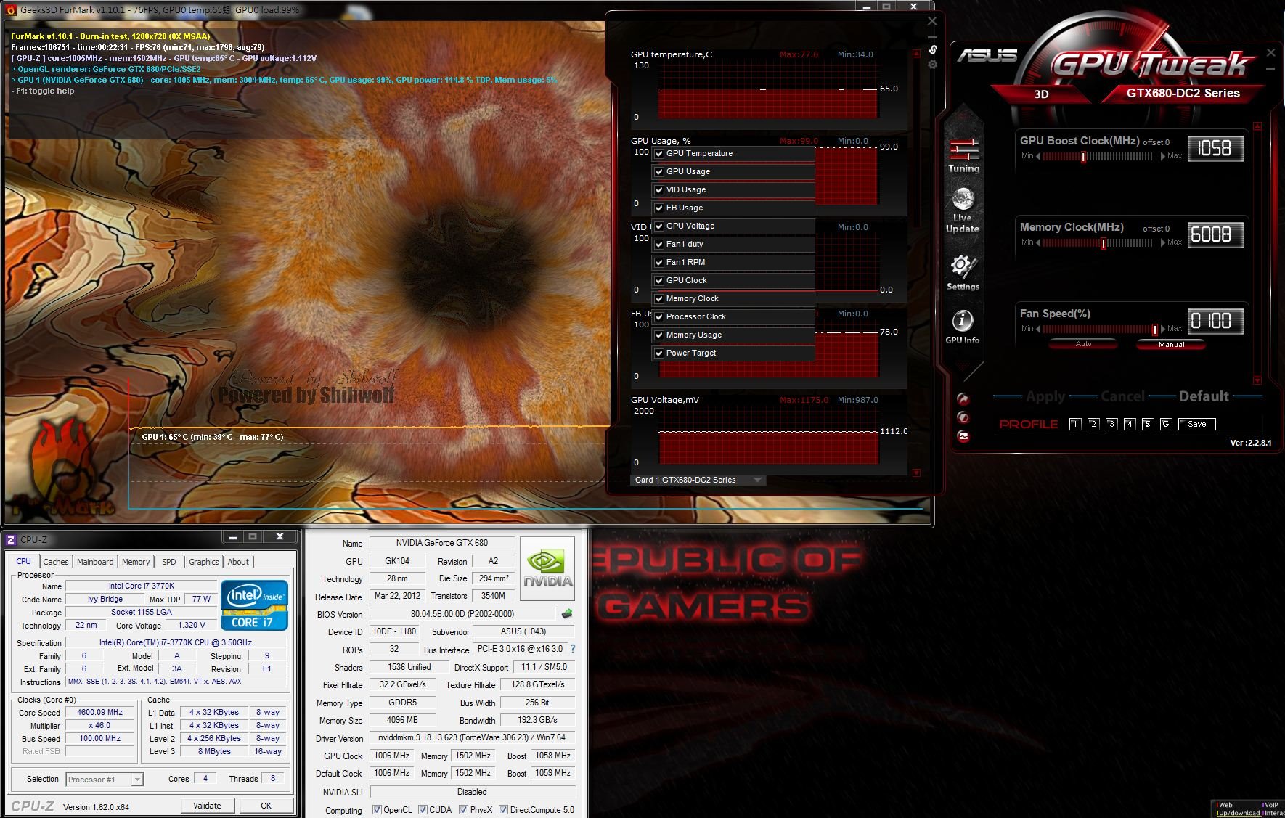Image resolution: width=1285 pixels, height=818 pixels.
Task: Click the link/chain icon on monitor panel
Action: point(933,50)
